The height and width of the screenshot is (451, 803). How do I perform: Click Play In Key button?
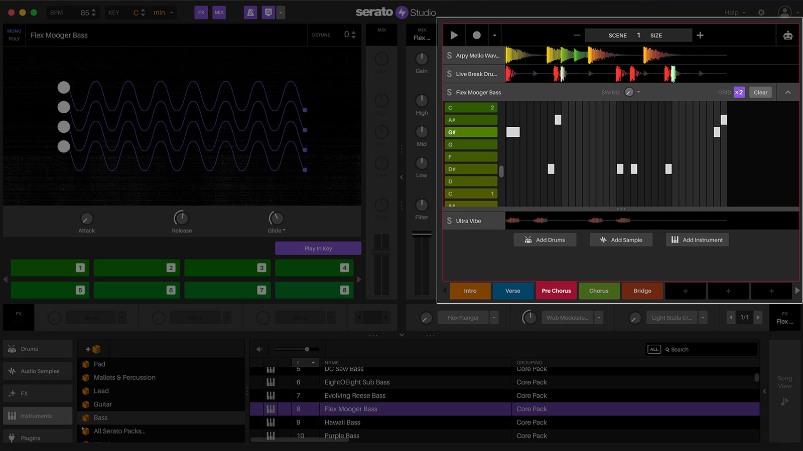coord(318,249)
